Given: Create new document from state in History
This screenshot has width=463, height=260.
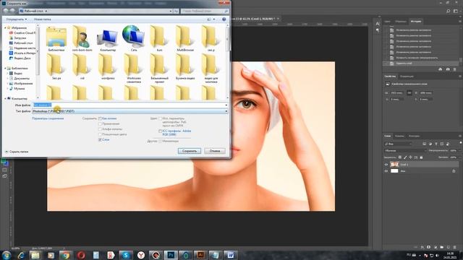Looking at the screenshot, I should click(441, 69).
